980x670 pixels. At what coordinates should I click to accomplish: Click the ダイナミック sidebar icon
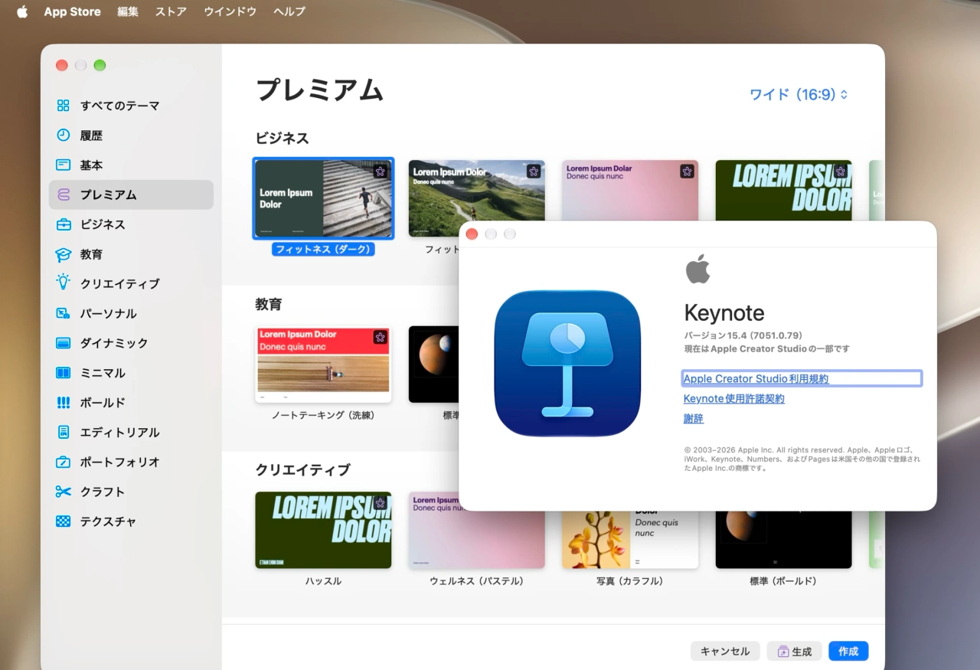tap(63, 343)
